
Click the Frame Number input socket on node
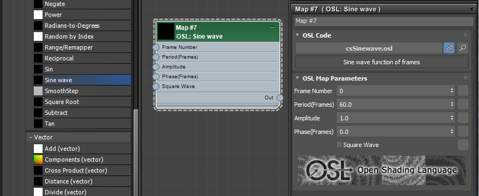pos(156,47)
